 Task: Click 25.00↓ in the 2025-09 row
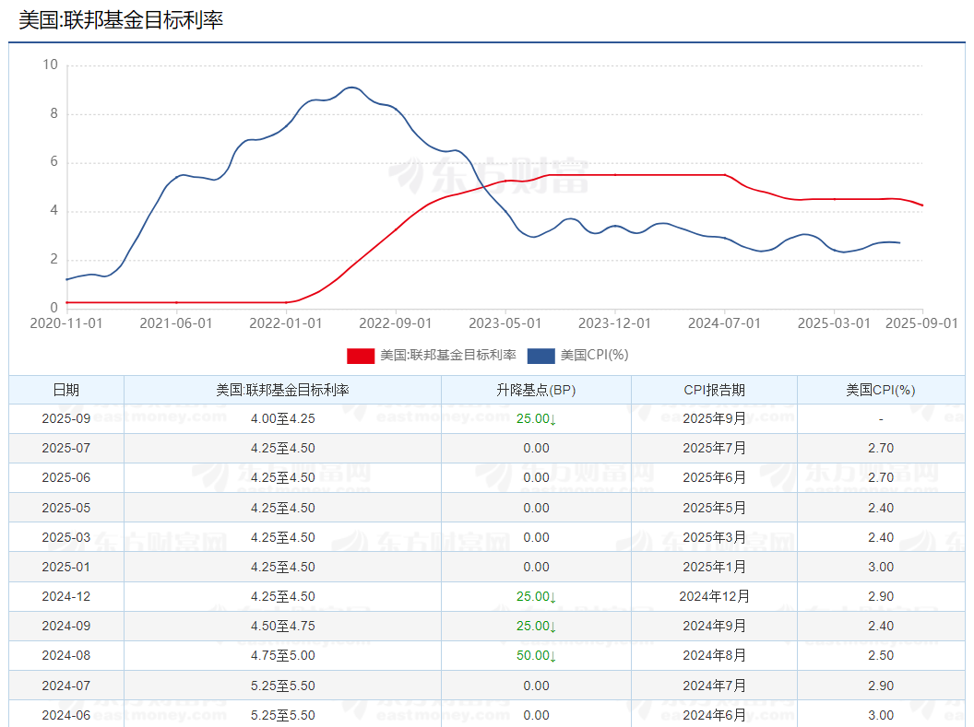536,418
